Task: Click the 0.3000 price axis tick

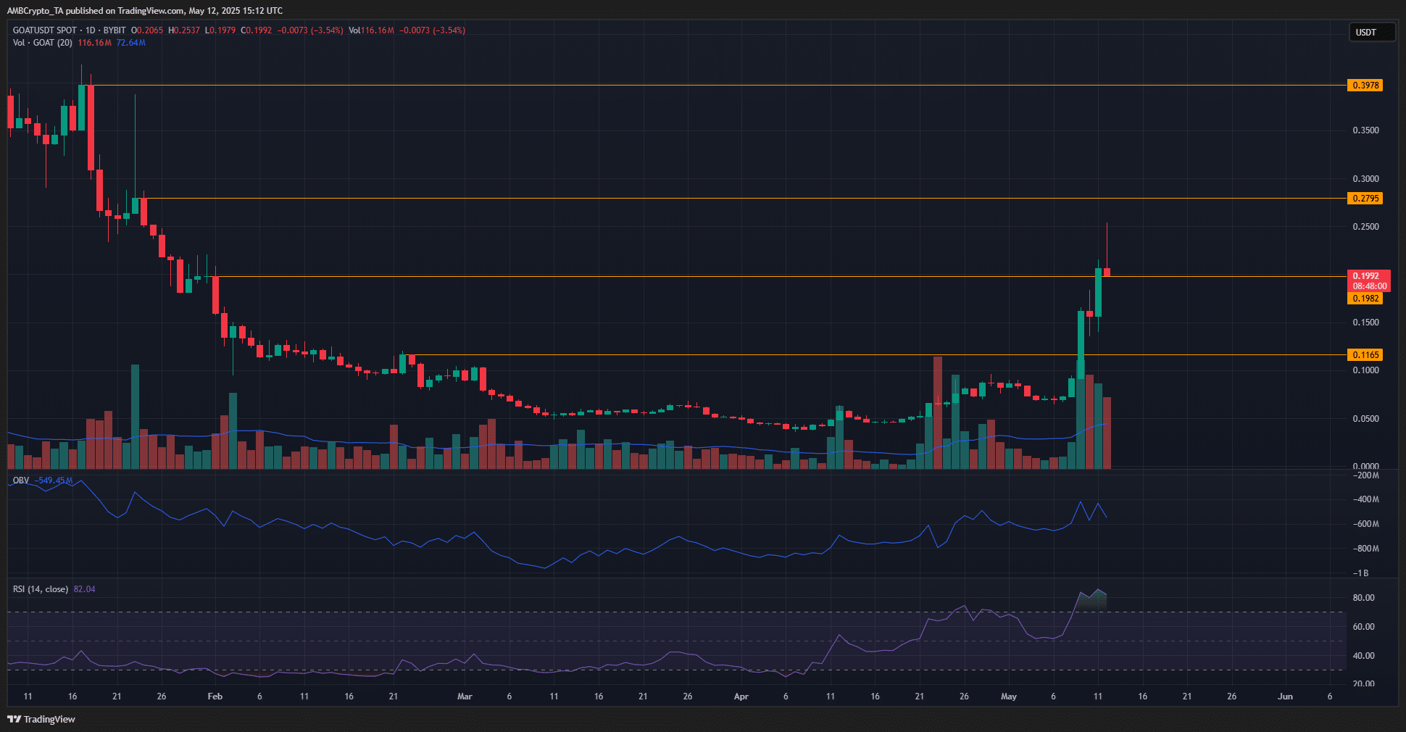Action: click(x=1365, y=179)
